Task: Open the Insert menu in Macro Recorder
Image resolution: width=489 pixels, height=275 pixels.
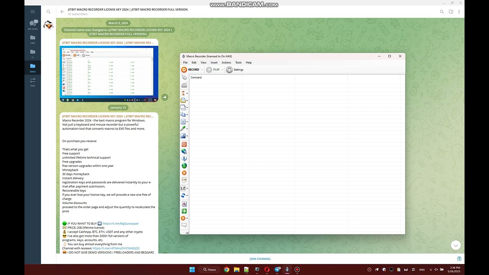Action: 214,63
